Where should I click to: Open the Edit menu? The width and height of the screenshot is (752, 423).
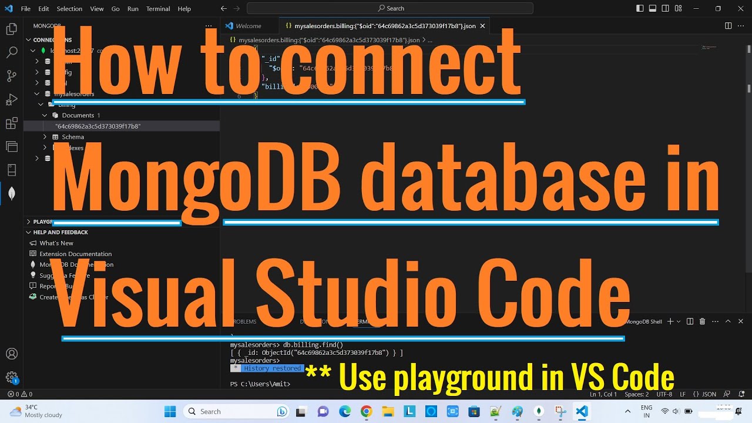(x=43, y=9)
